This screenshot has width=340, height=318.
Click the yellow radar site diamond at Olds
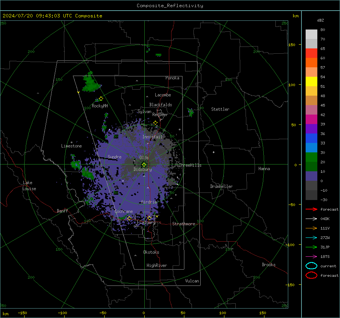[x=144, y=164]
